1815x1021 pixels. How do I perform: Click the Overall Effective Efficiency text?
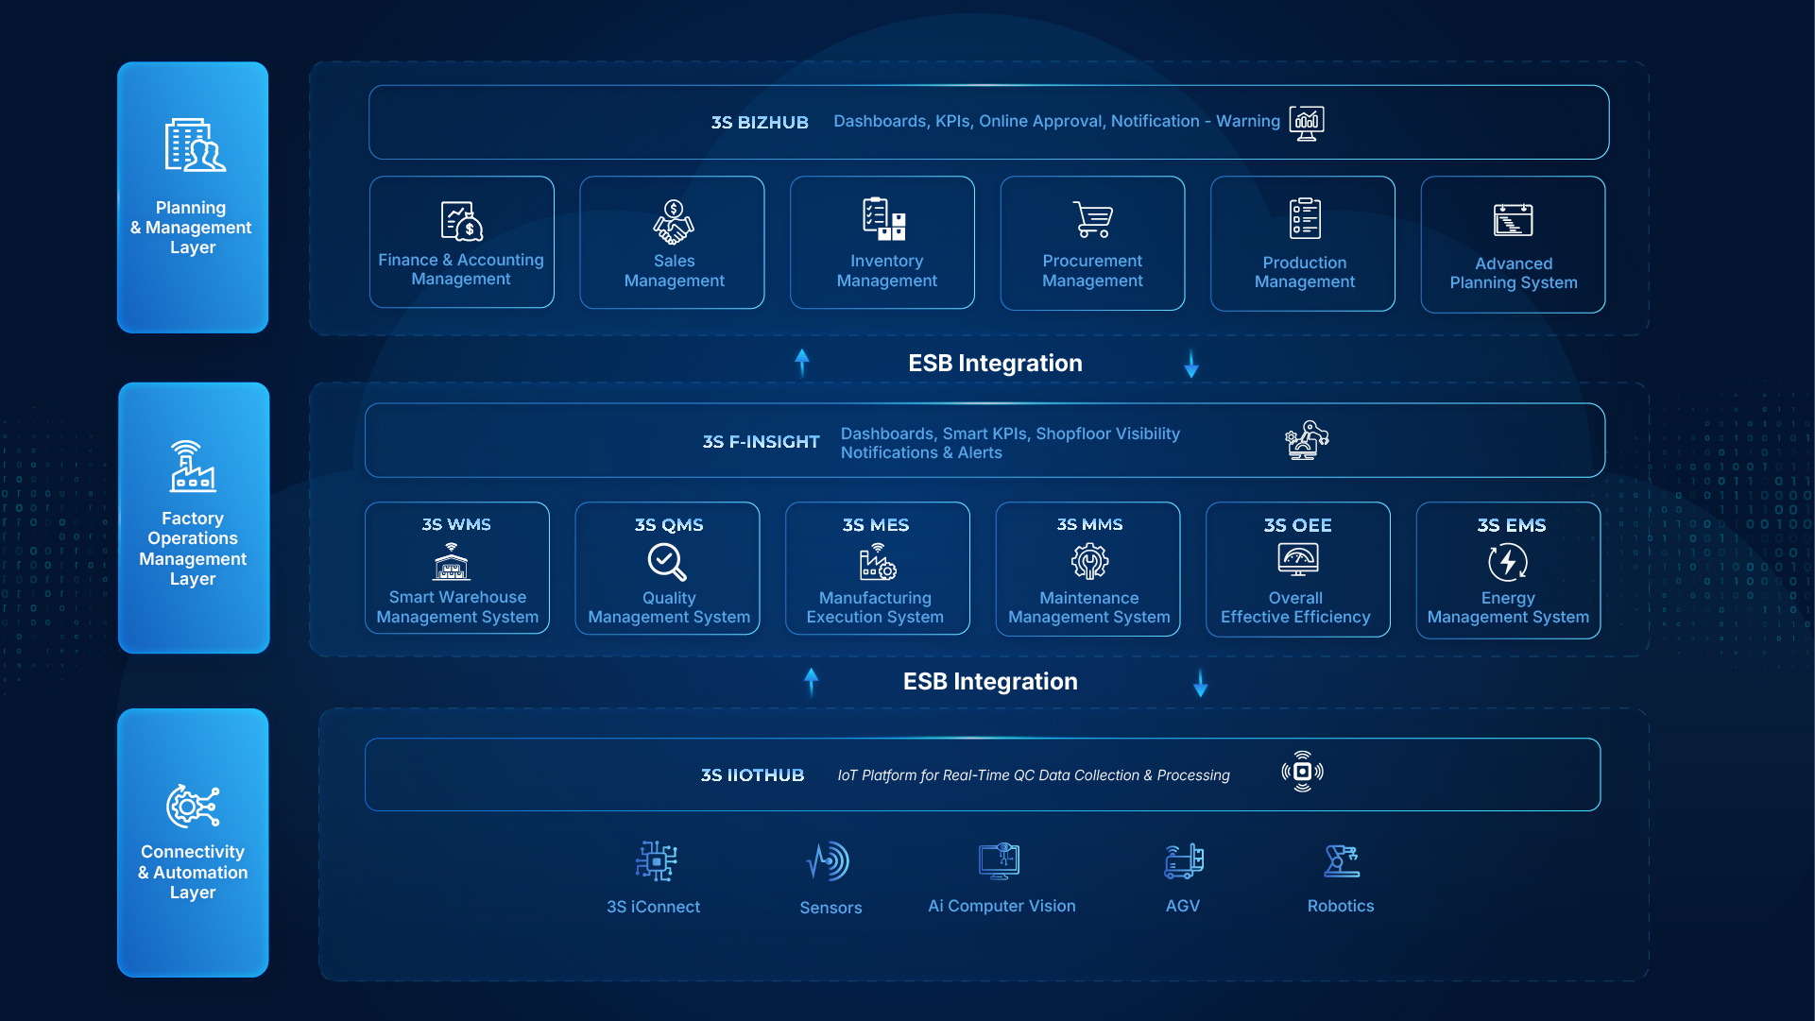click(x=1295, y=607)
